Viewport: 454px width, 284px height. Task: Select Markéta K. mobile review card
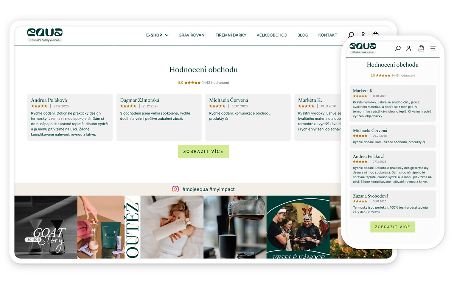pos(393,103)
